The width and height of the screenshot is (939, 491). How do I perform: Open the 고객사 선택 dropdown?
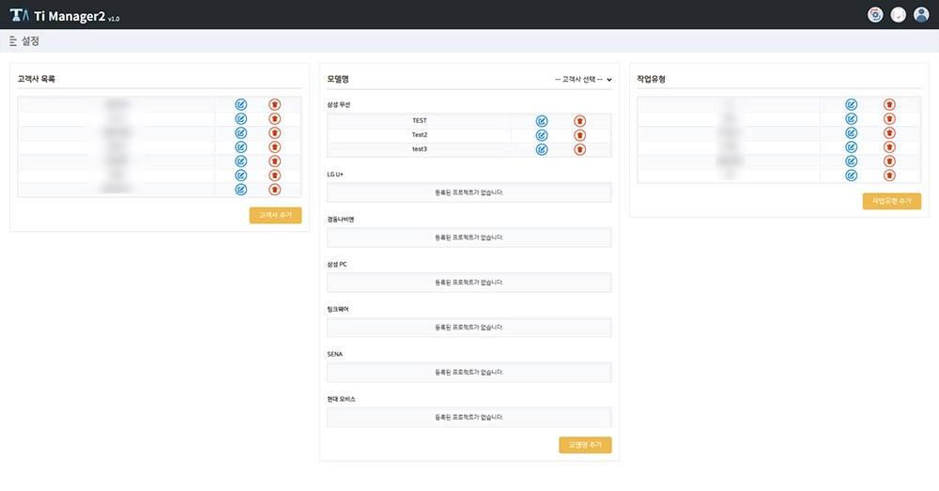click(583, 79)
